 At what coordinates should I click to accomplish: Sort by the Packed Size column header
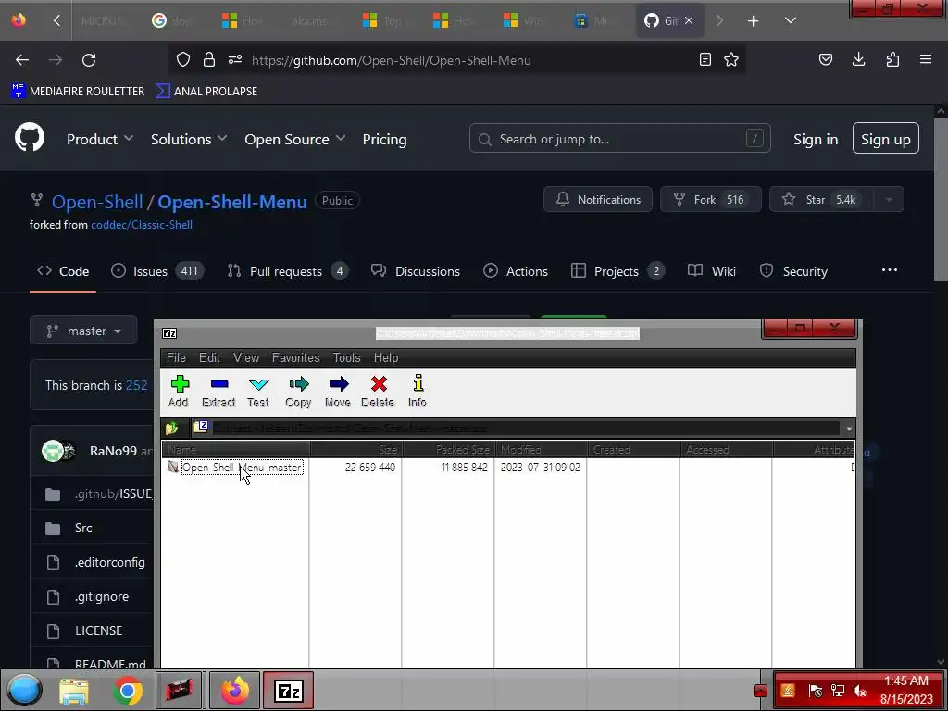449,450
